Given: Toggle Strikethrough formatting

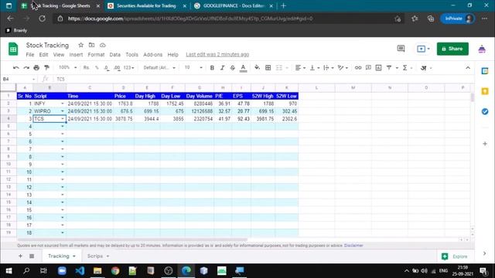Looking at the screenshot, I should point(233,68).
